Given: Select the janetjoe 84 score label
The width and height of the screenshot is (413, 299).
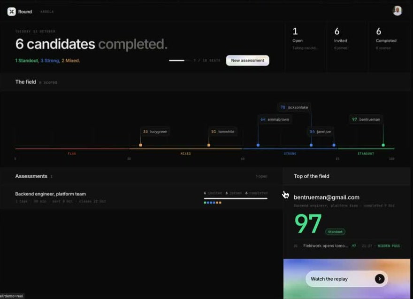Looking at the screenshot, I should pyautogui.click(x=320, y=132).
